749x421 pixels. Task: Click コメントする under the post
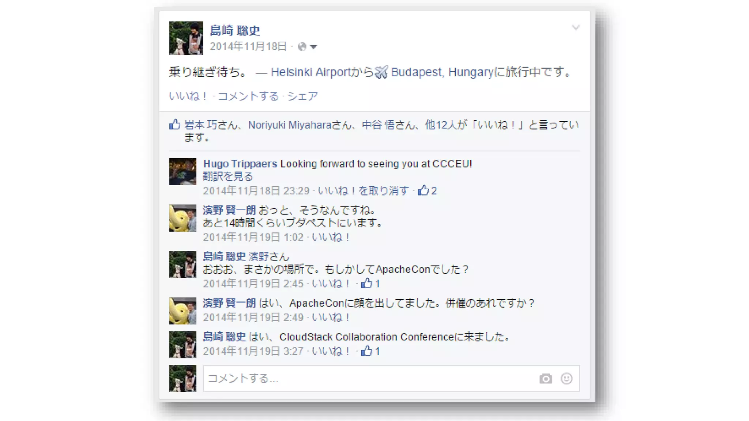[248, 96]
